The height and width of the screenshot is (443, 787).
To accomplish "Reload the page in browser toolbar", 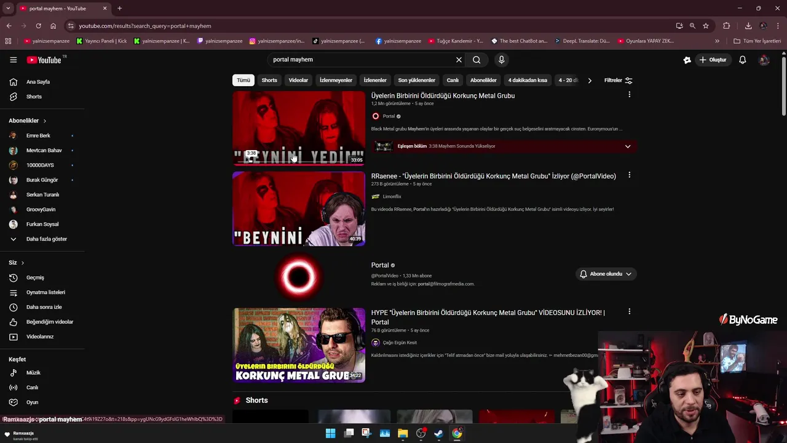I will (38, 26).
